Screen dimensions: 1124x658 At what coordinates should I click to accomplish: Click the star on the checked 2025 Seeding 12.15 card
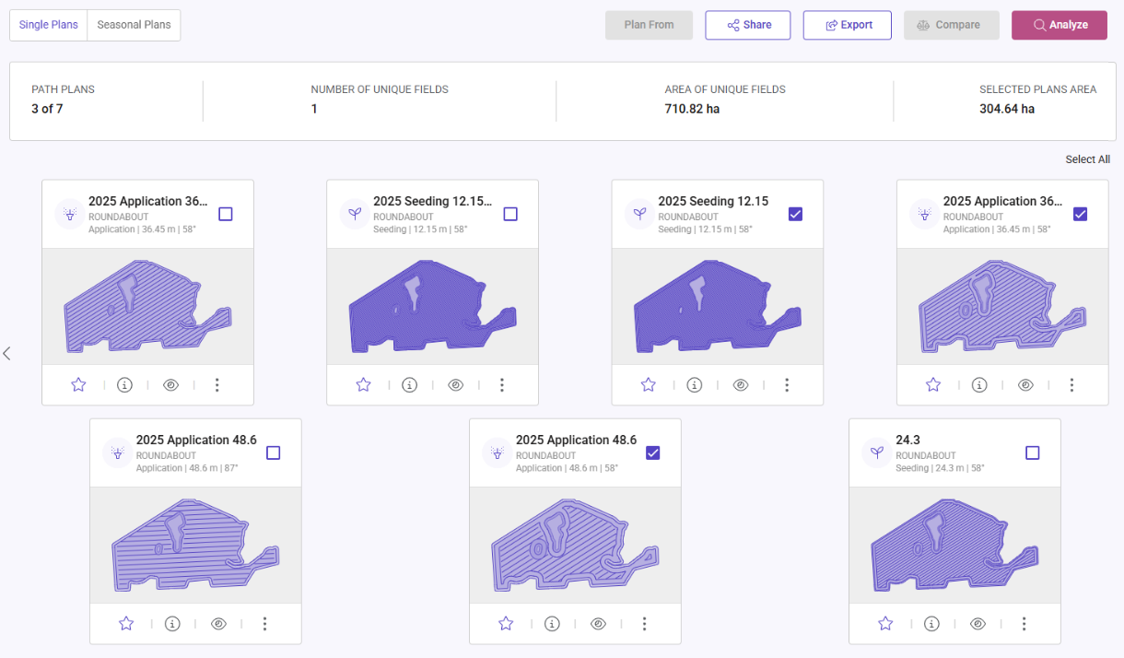click(649, 385)
